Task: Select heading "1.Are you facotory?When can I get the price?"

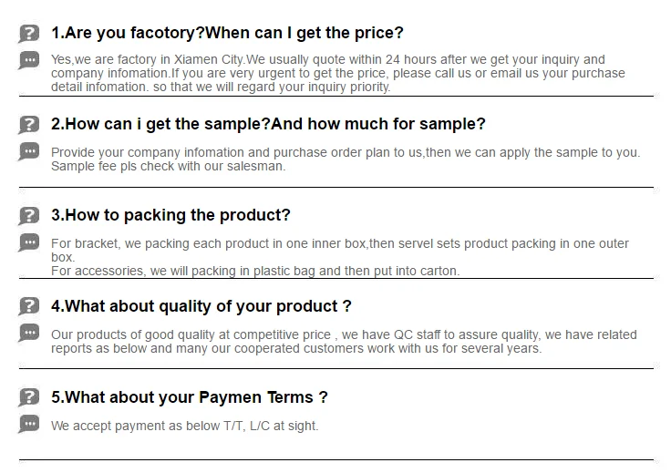Action: (227, 34)
